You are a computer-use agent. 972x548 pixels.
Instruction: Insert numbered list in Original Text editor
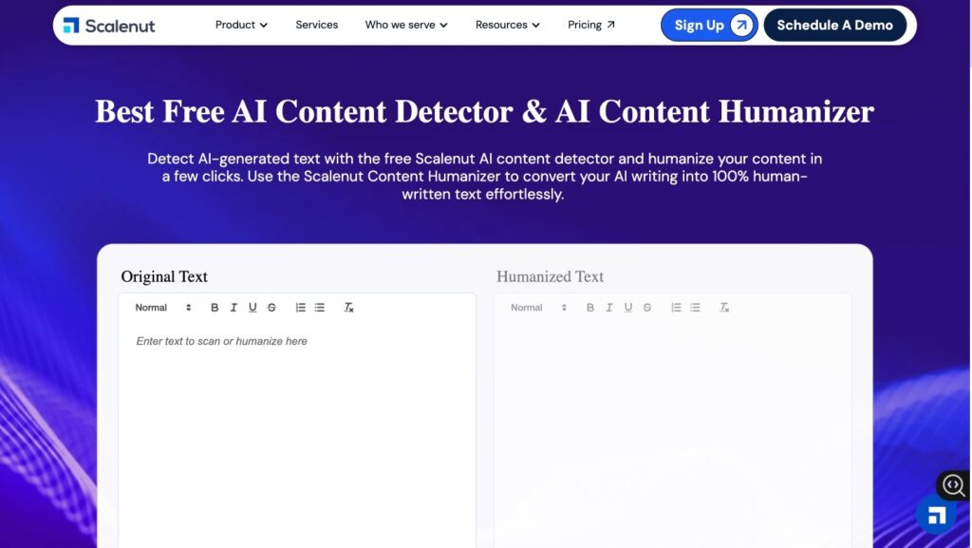coord(300,308)
